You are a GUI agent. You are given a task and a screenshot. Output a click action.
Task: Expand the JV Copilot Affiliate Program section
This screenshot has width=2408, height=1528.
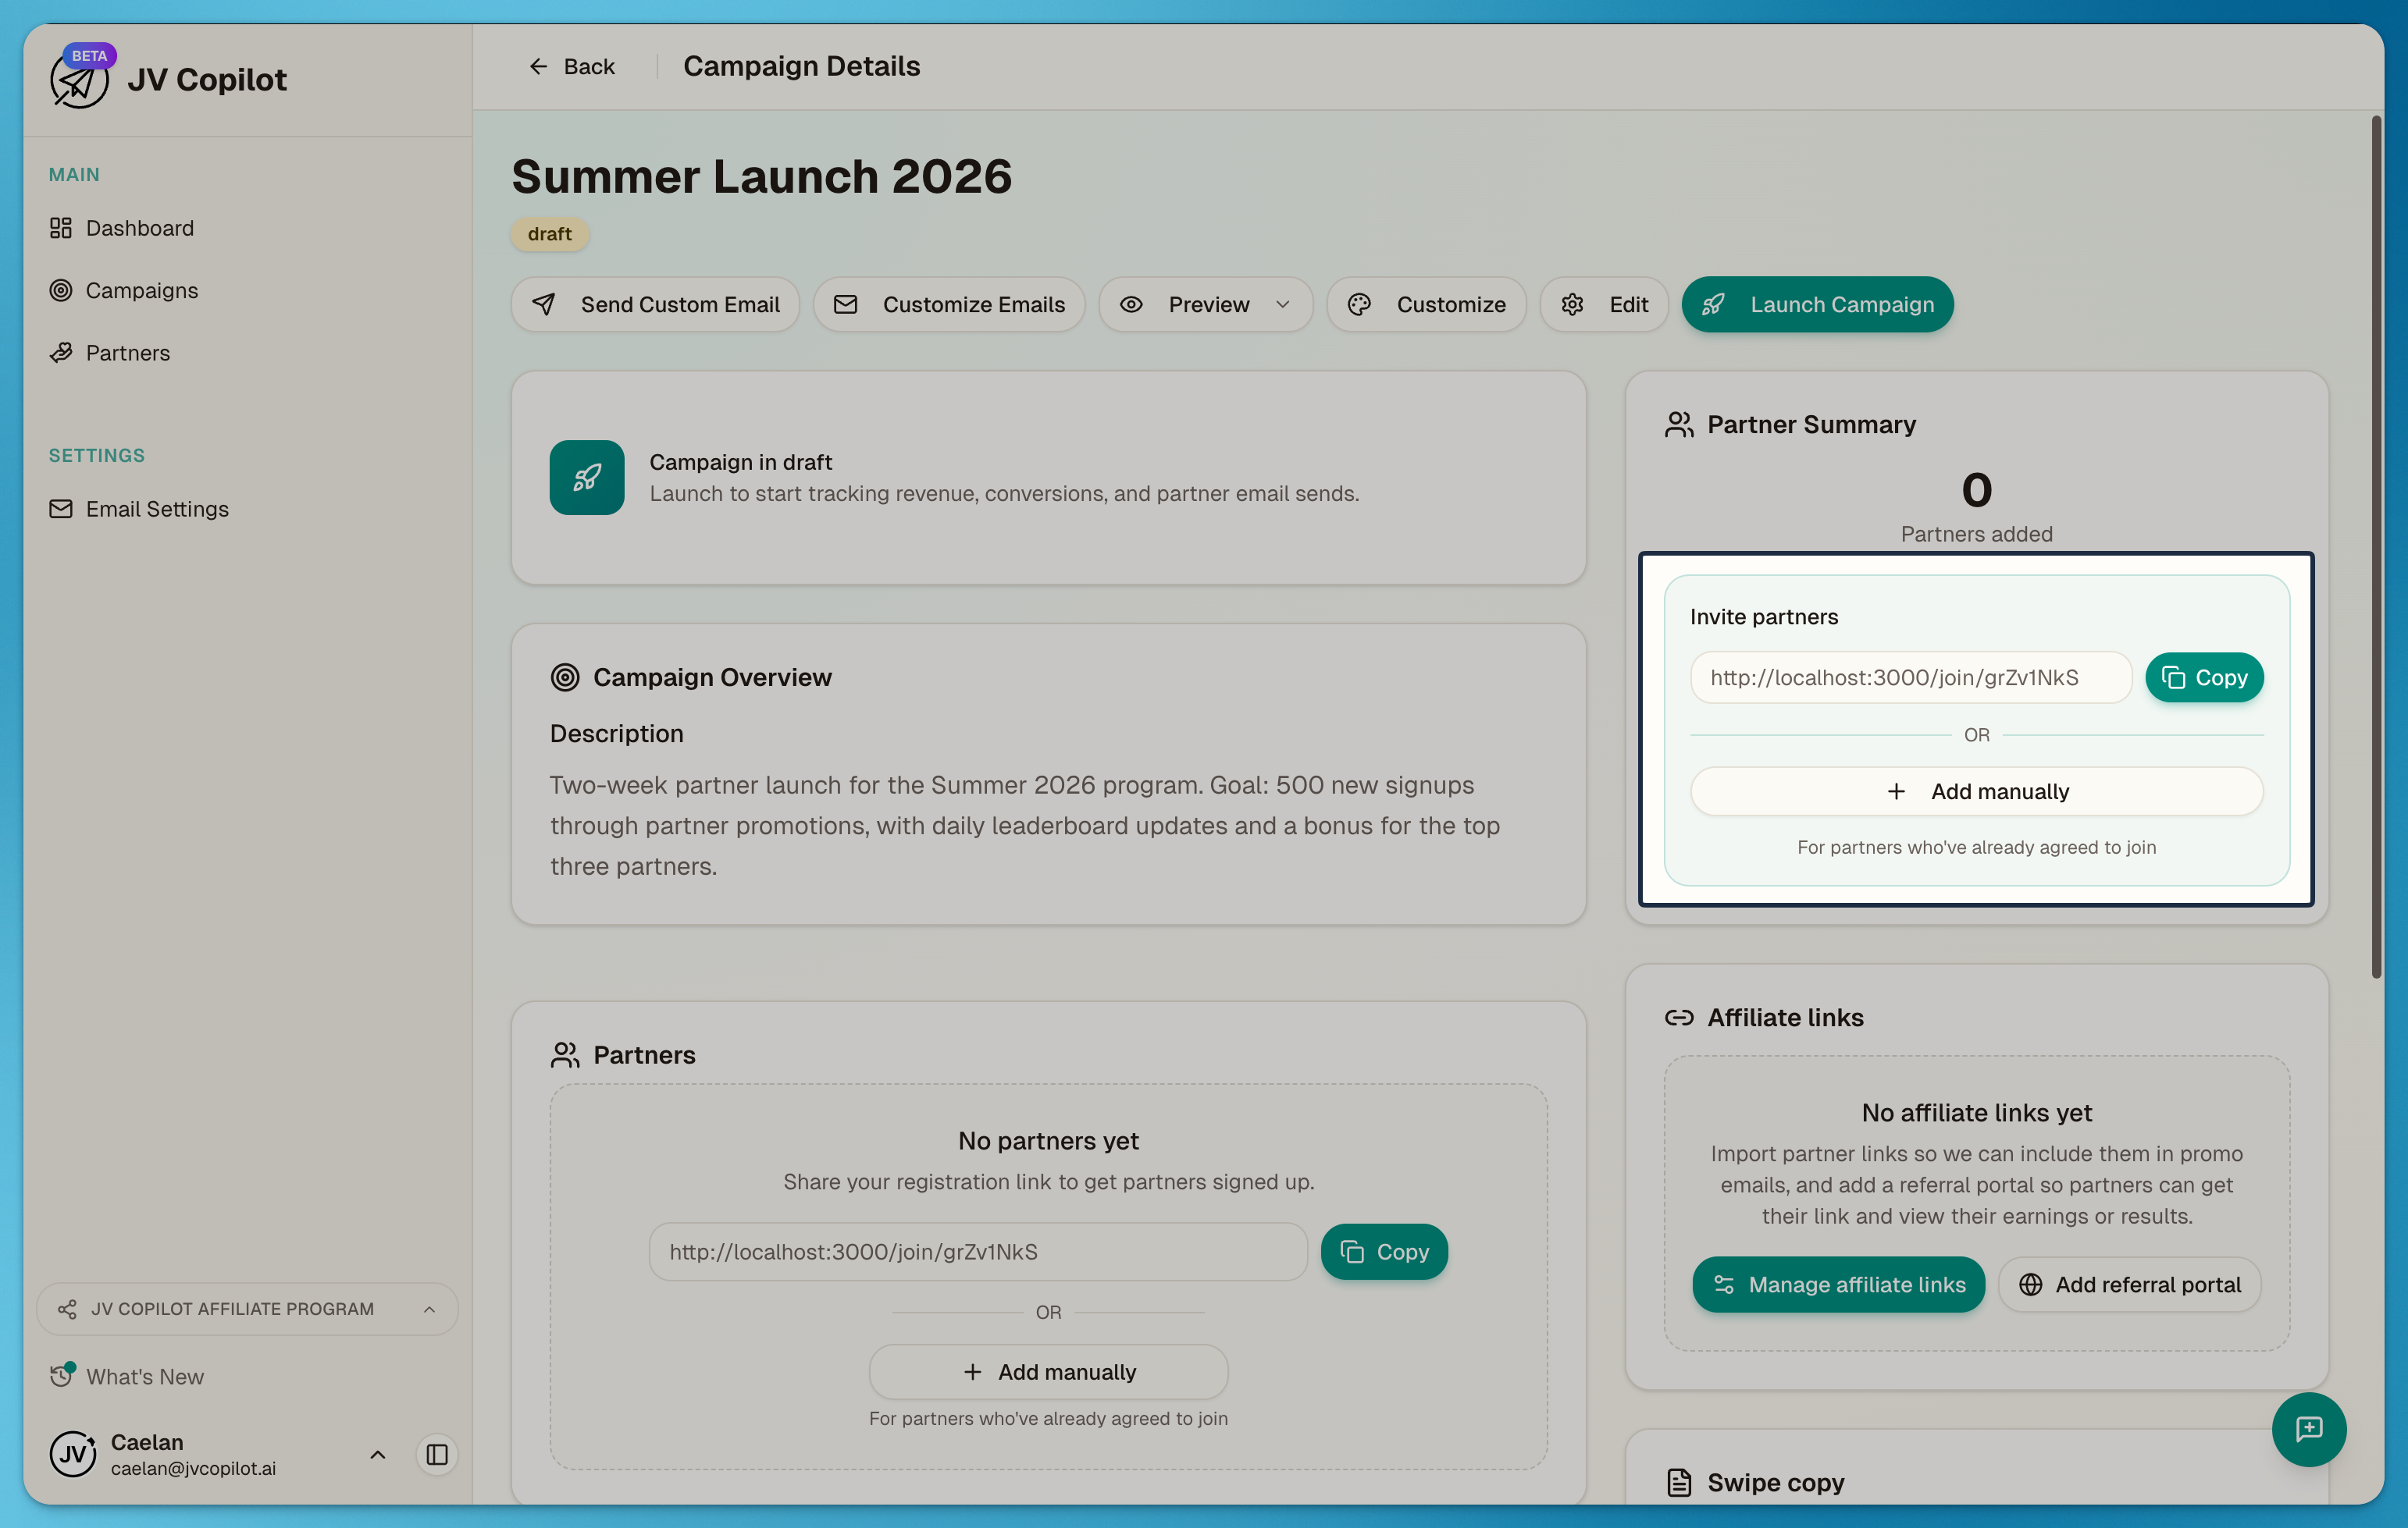247,1309
